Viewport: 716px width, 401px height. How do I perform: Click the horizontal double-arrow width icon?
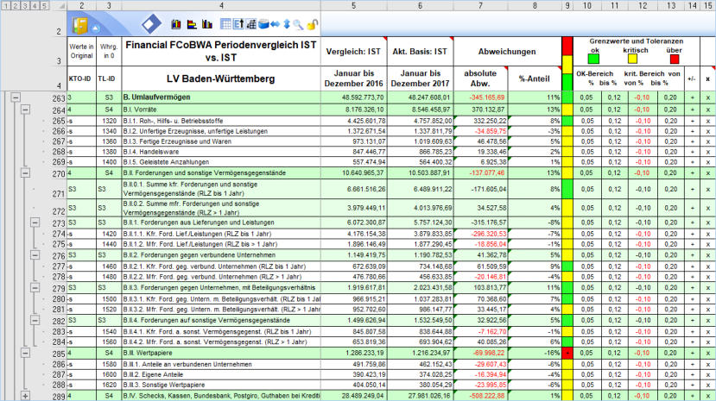[x=276, y=24]
